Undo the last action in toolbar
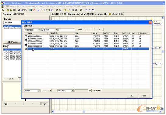This screenshot has height=115, width=166. click(x=86, y=10)
